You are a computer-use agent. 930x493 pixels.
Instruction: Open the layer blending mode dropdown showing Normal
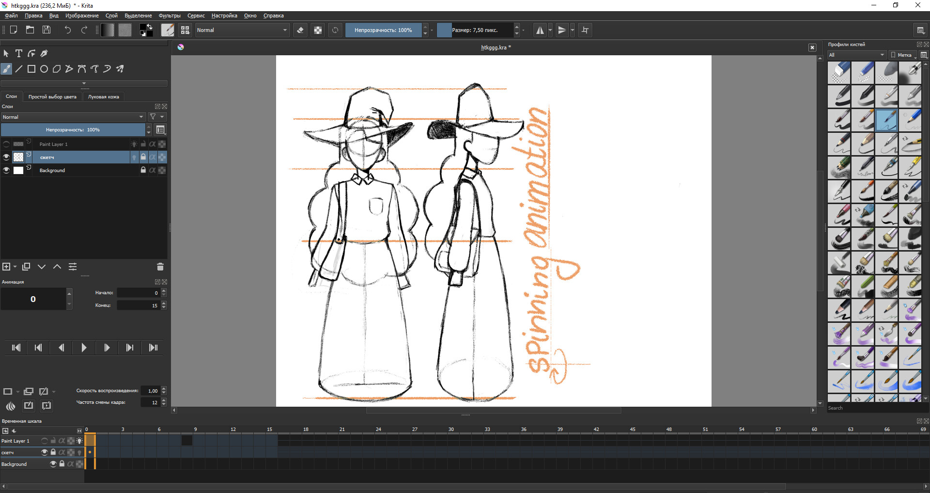73,117
